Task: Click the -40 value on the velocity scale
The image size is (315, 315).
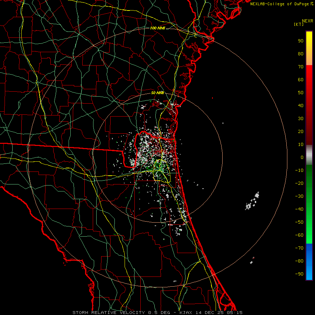Action: 299,209
